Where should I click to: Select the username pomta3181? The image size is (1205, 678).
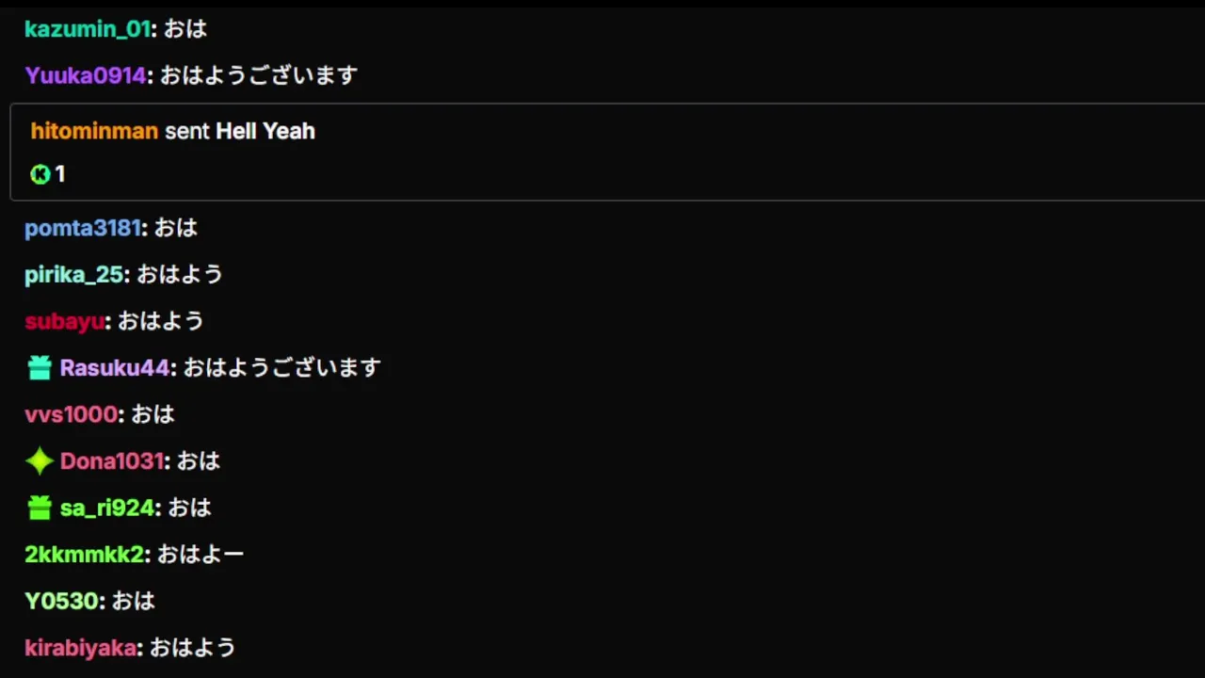click(x=83, y=228)
